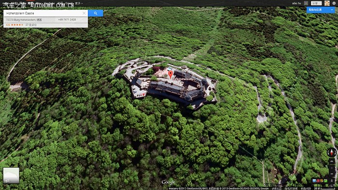The width and height of the screenshot is (338, 190).
Task: Open the user avatar profile picture
Action: tap(327, 3)
